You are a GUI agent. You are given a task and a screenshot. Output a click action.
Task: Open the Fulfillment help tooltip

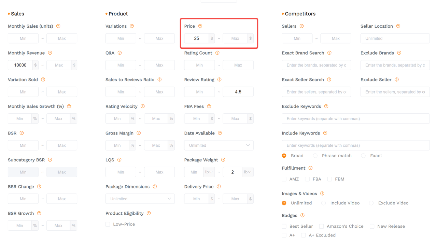(310, 168)
